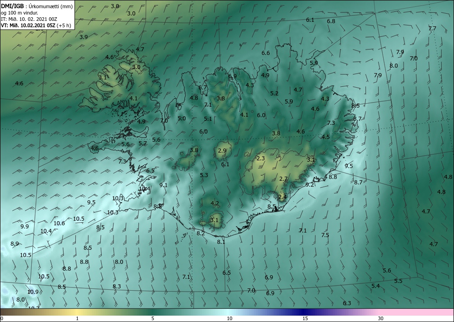Screen dimensions: 454x322
Task: Click the '5.5' map value
Action: 399,281
